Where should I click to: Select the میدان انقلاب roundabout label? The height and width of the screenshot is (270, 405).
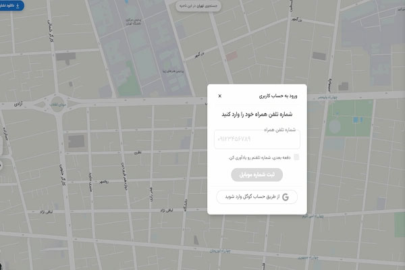click(58, 105)
